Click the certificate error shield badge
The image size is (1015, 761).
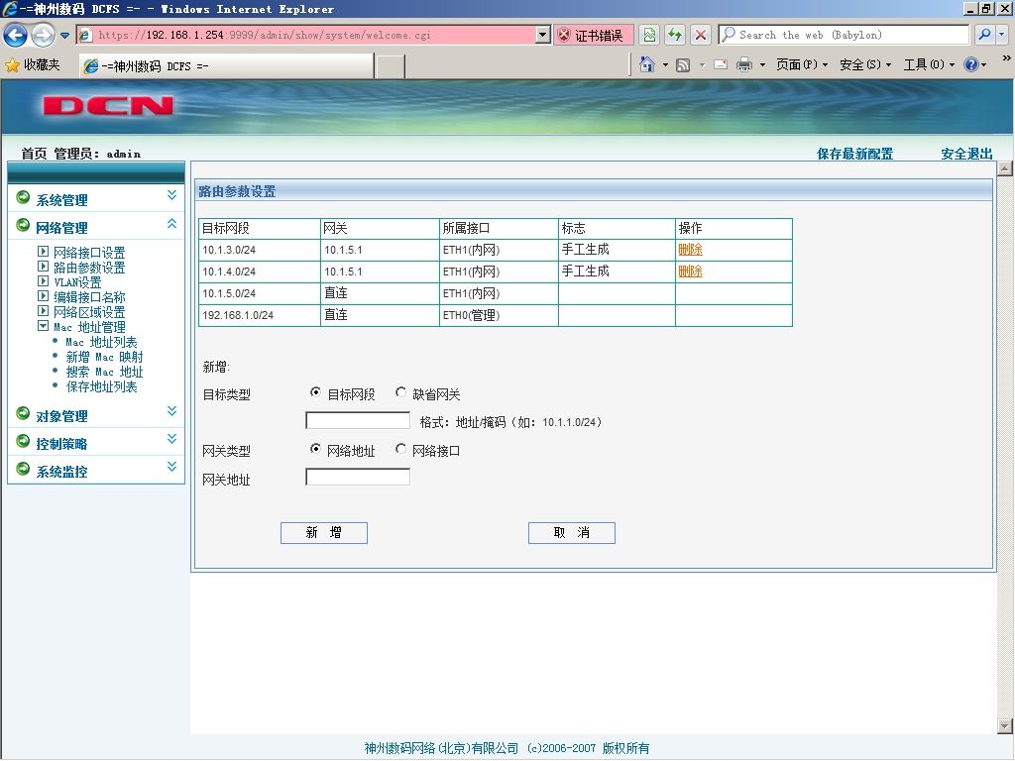tap(593, 35)
